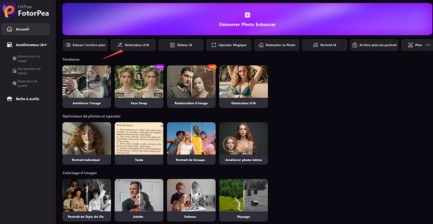Click the Tendance section heading
The height and width of the screenshot is (224, 433).
tap(71, 60)
